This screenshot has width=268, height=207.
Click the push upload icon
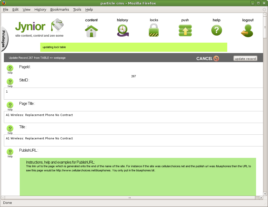(185, 30)
